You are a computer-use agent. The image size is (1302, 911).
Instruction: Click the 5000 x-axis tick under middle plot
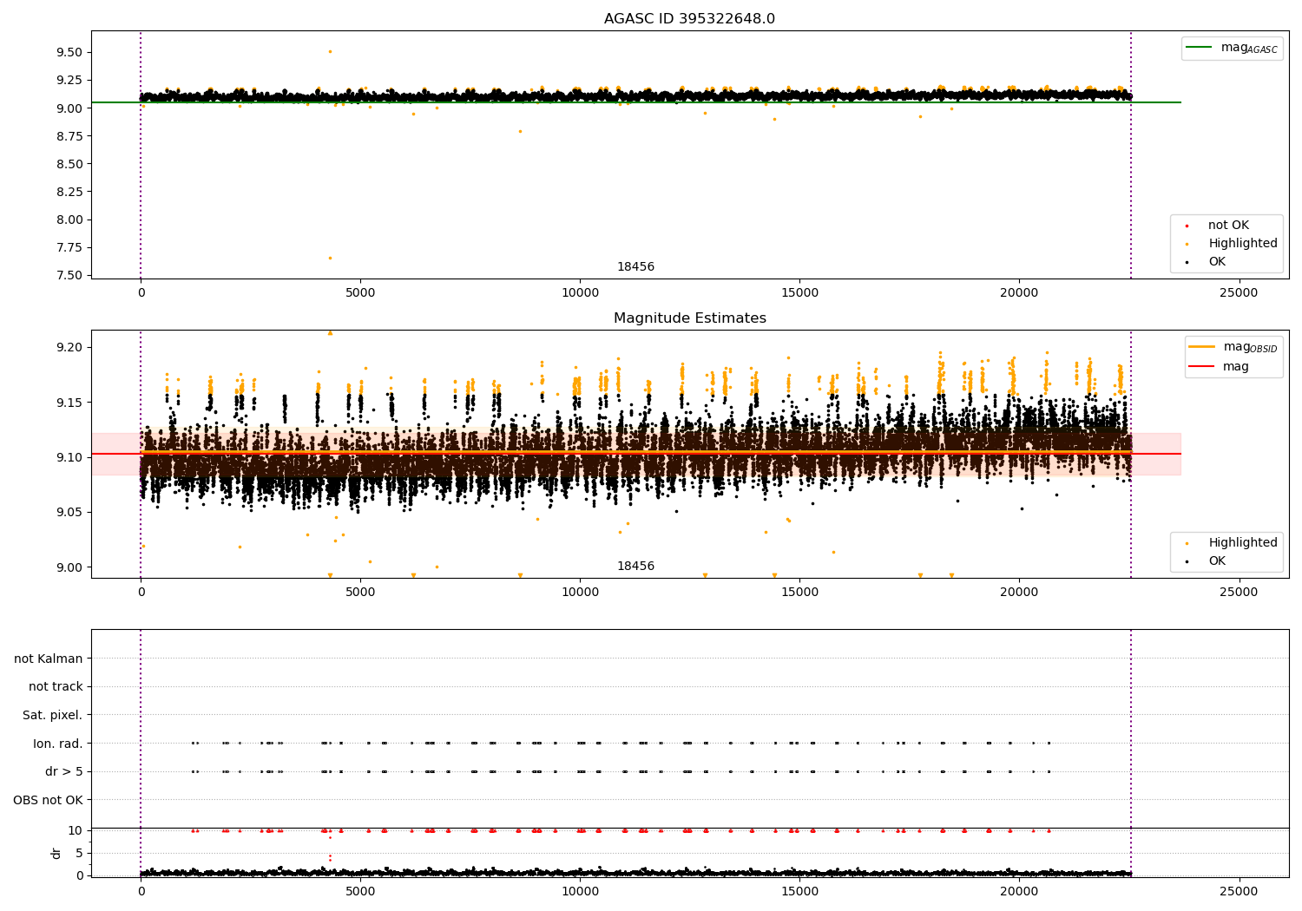point(360,593)
